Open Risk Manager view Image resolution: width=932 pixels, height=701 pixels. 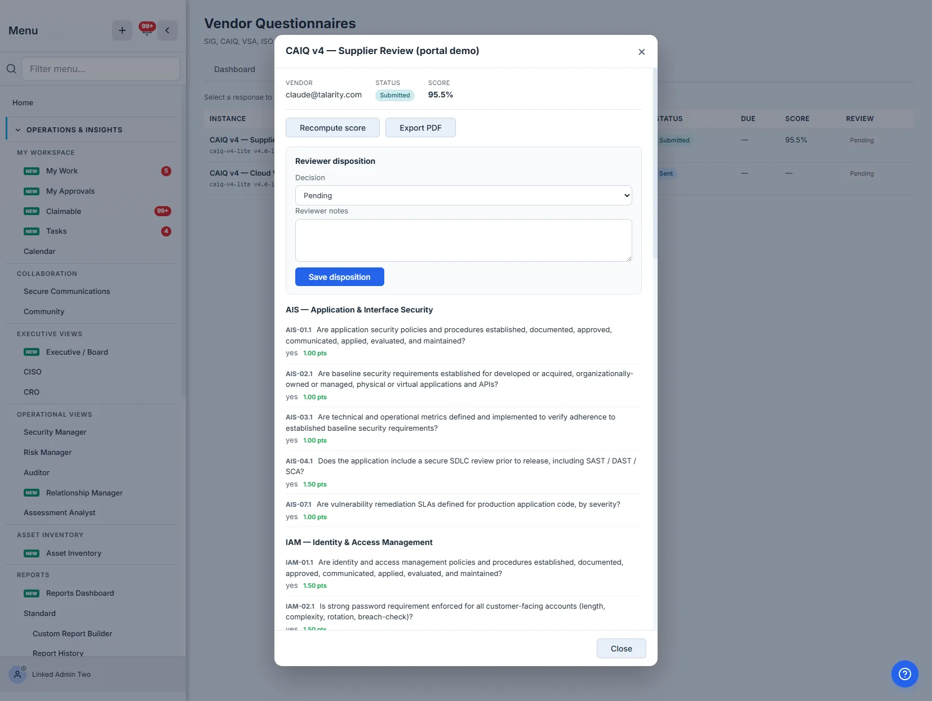pyautogui.click(x=47, y=453)
